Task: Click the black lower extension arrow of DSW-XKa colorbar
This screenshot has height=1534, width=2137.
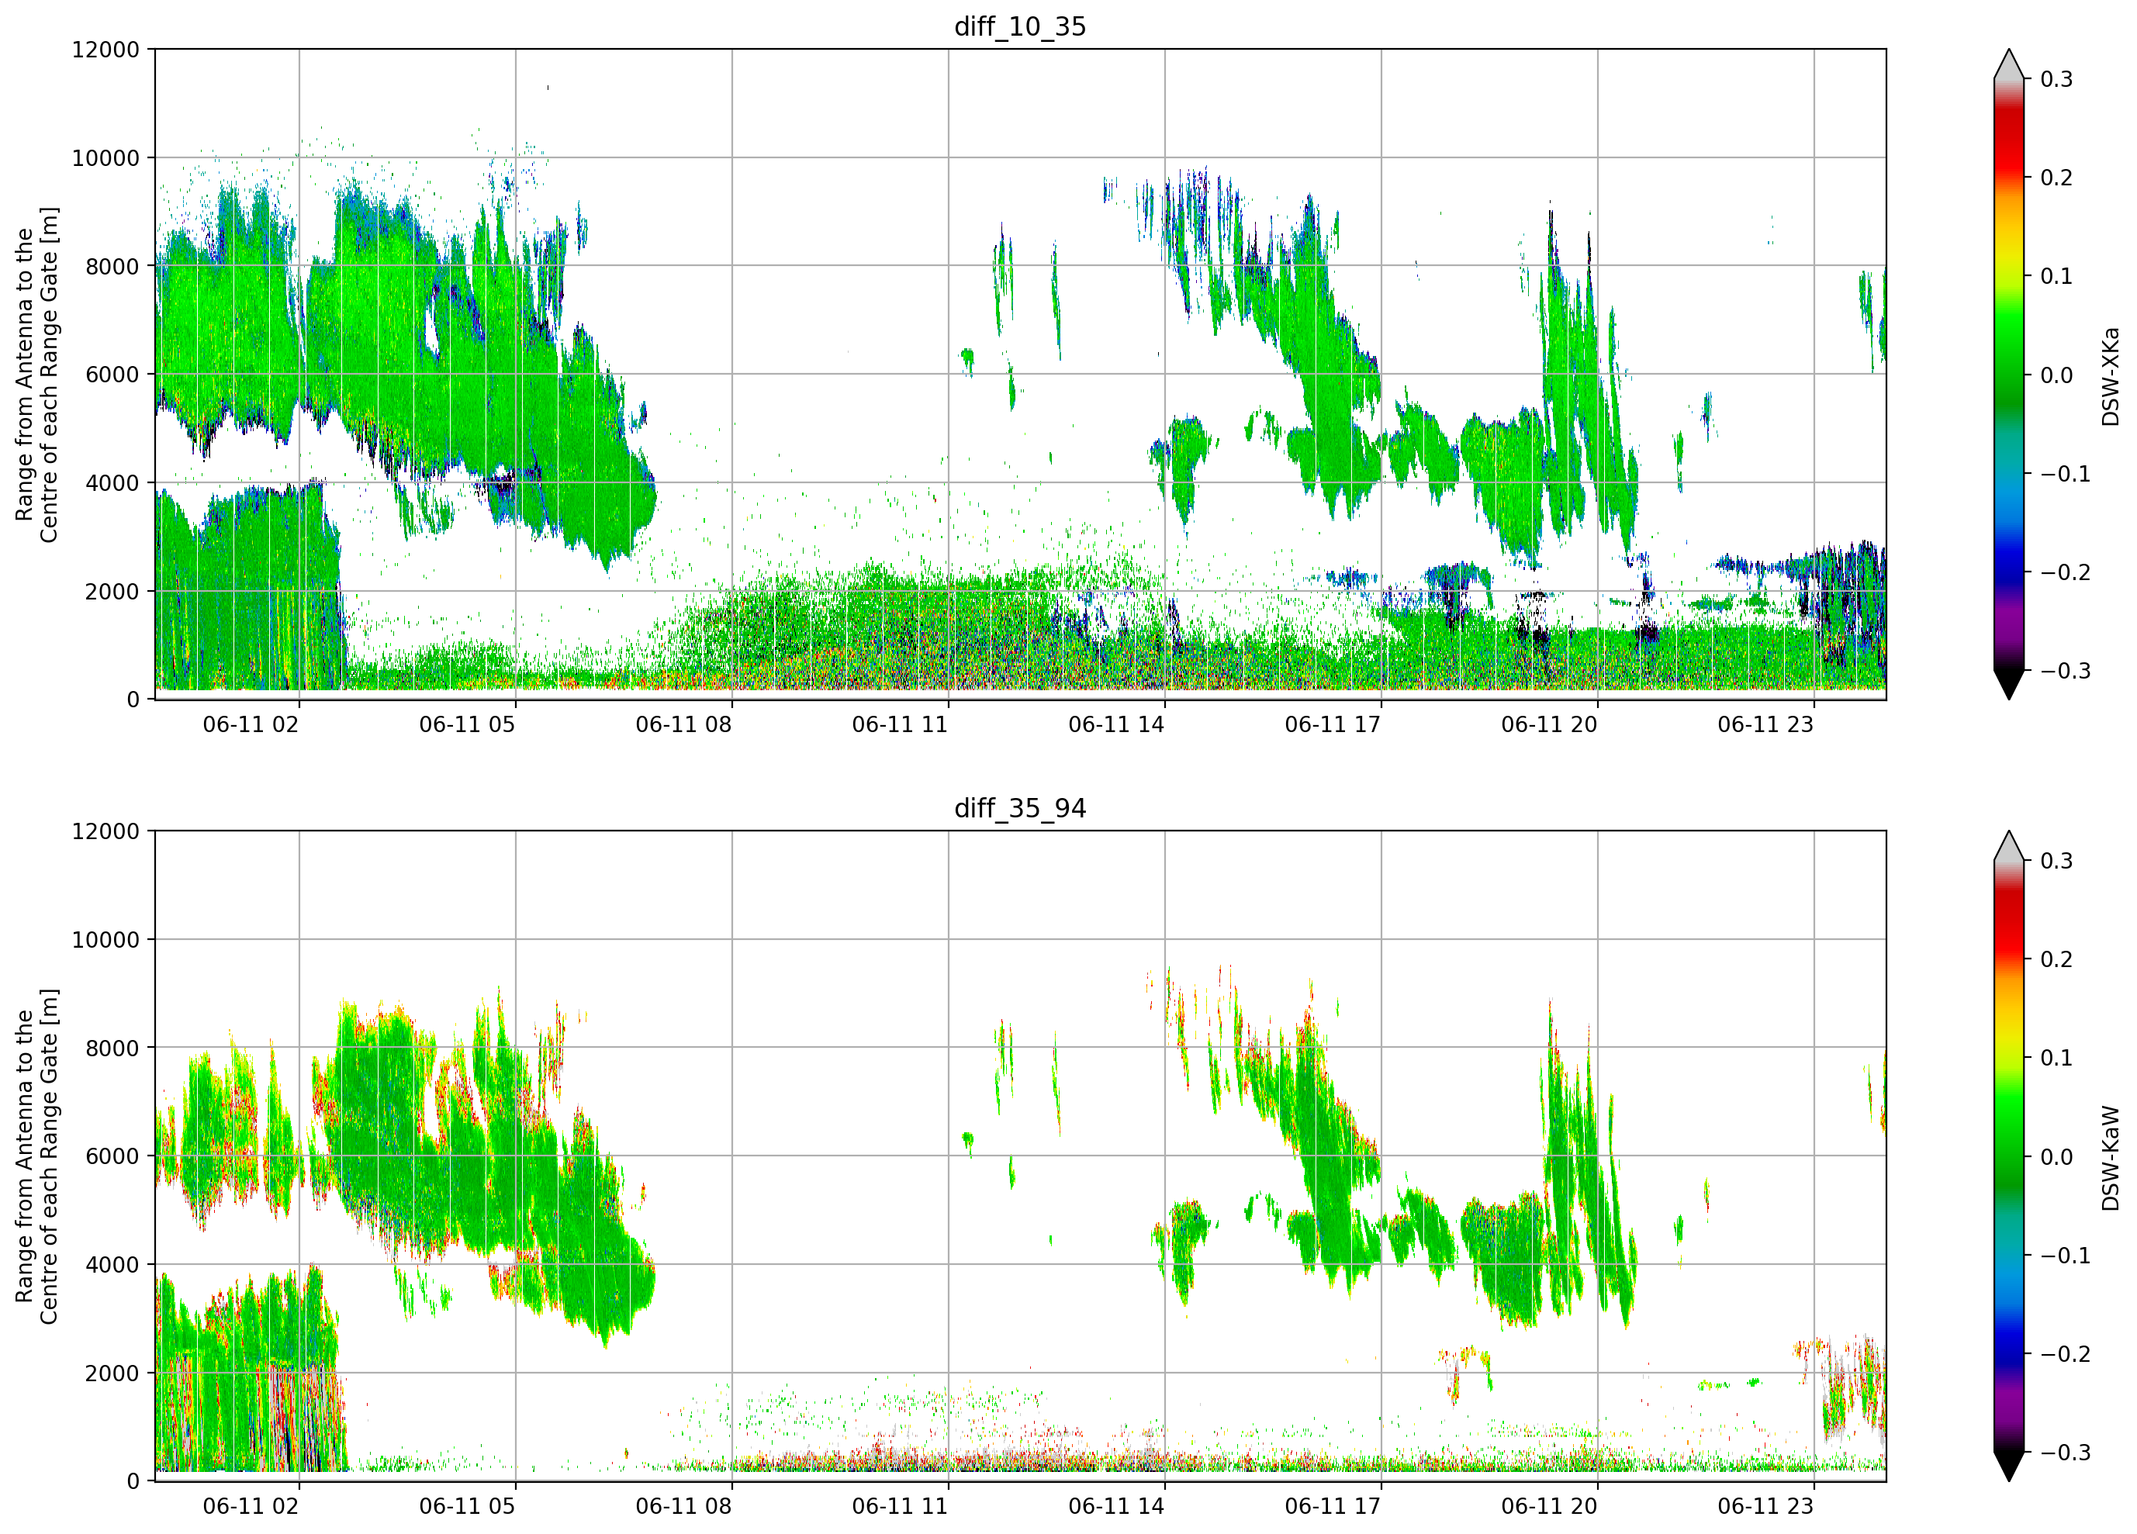Action: [2009, 683]
